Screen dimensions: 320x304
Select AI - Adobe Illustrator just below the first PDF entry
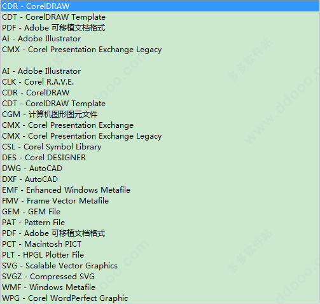[x=160, y=39]
